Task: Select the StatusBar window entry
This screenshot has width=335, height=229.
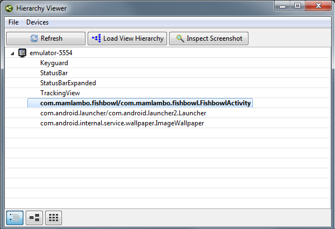Action: click(x=54, y=73)
